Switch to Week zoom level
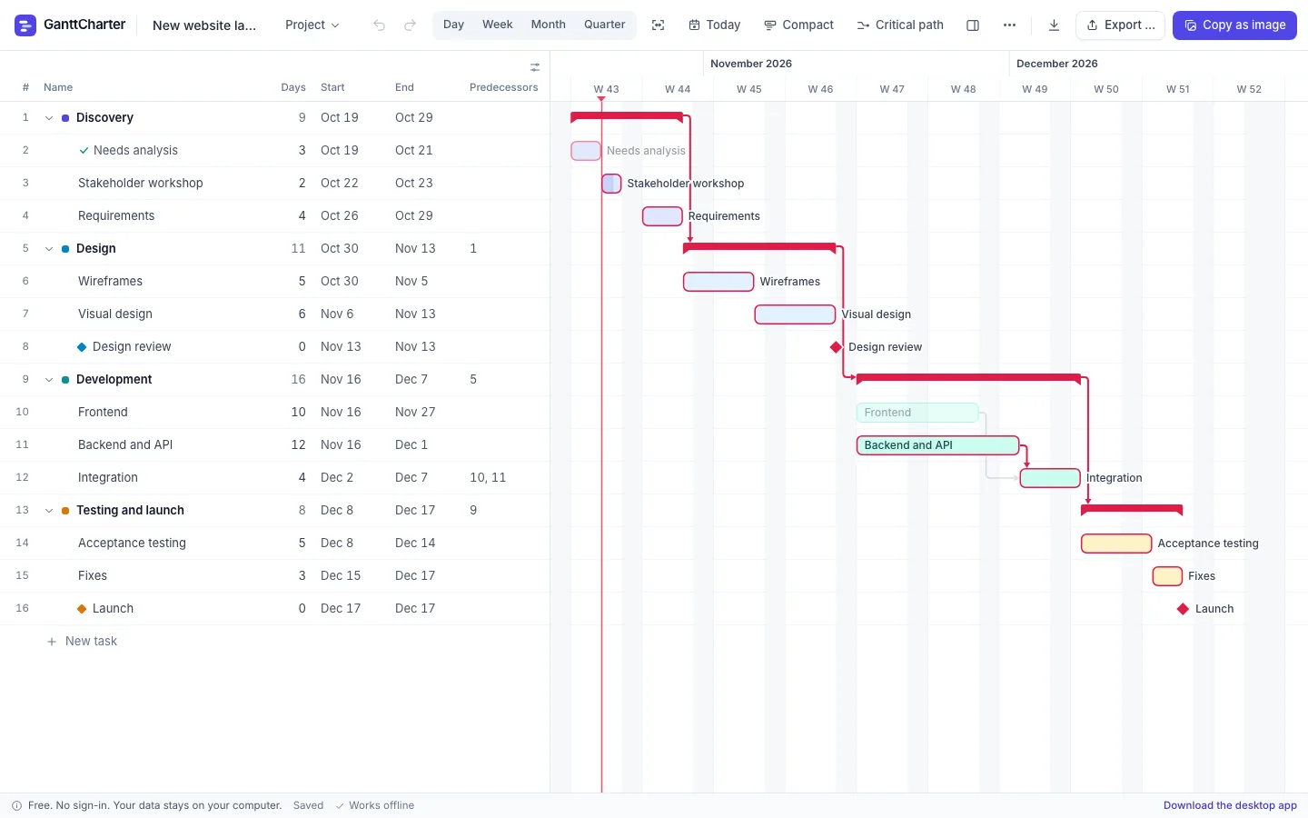Viewport: 1308px width, 818px height. click(497, 25)
